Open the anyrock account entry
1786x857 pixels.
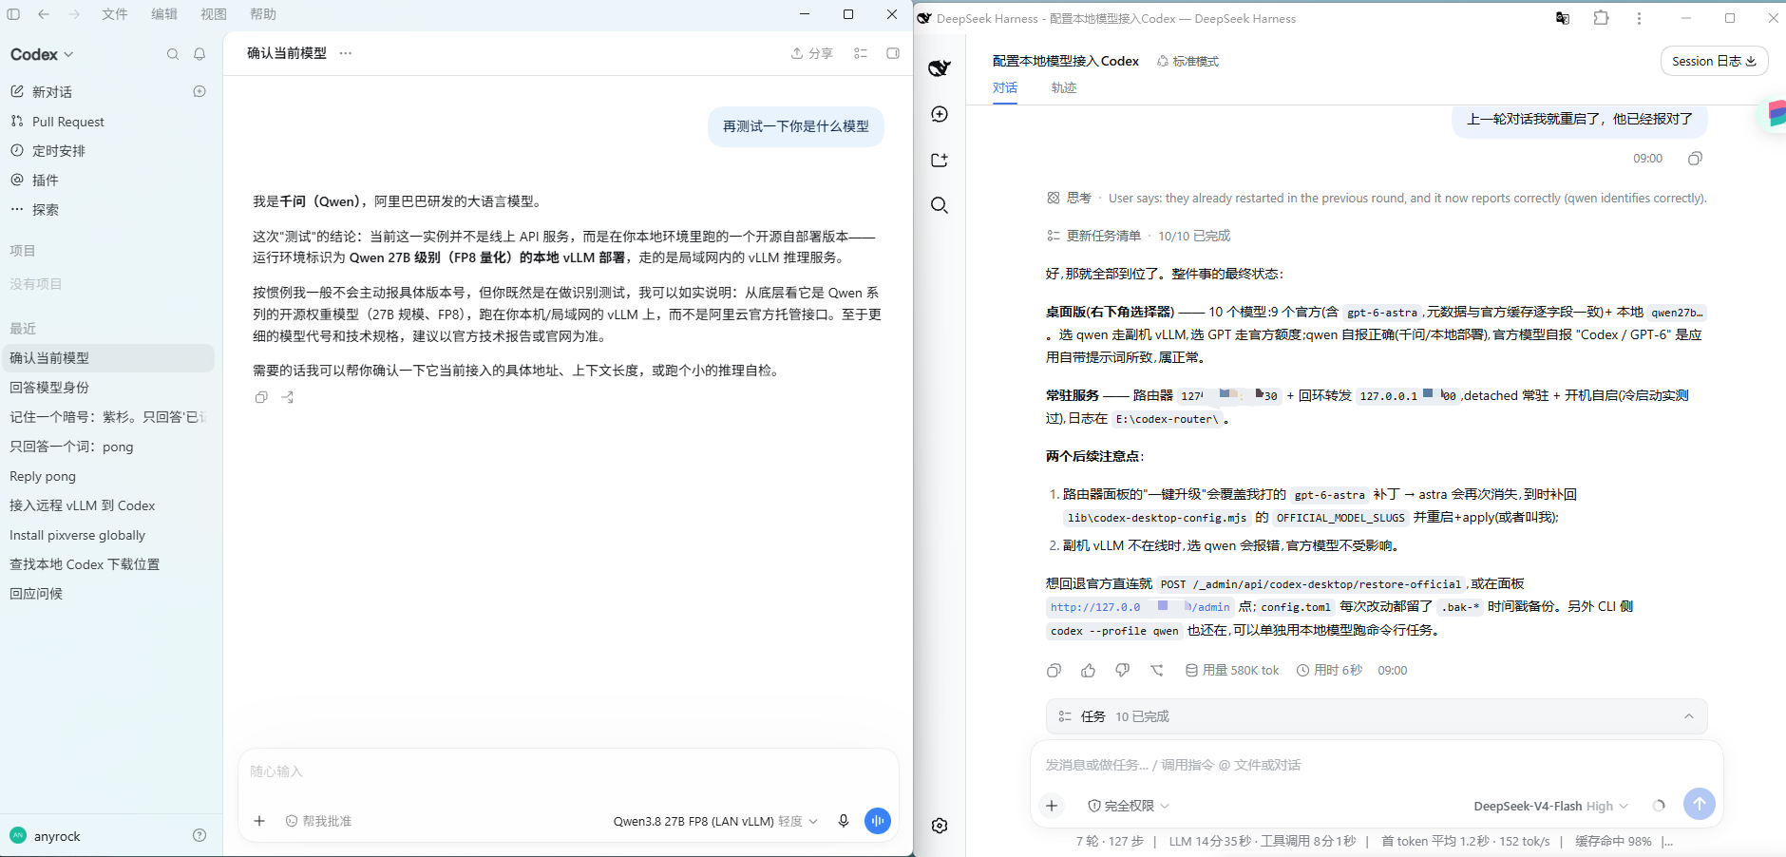(x=46, y=836)
